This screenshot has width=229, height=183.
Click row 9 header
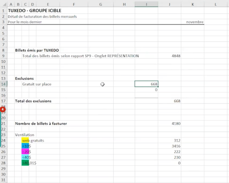3,56
